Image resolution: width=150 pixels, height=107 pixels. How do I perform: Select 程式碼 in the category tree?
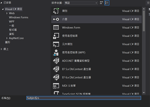coord(13,30)
